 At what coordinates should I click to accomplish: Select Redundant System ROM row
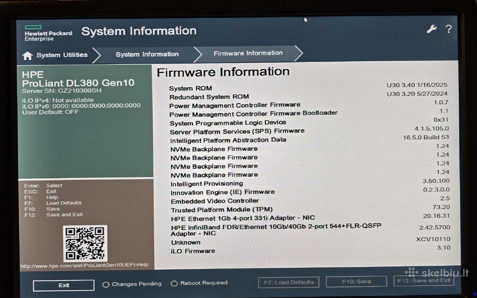coord(309,95)
